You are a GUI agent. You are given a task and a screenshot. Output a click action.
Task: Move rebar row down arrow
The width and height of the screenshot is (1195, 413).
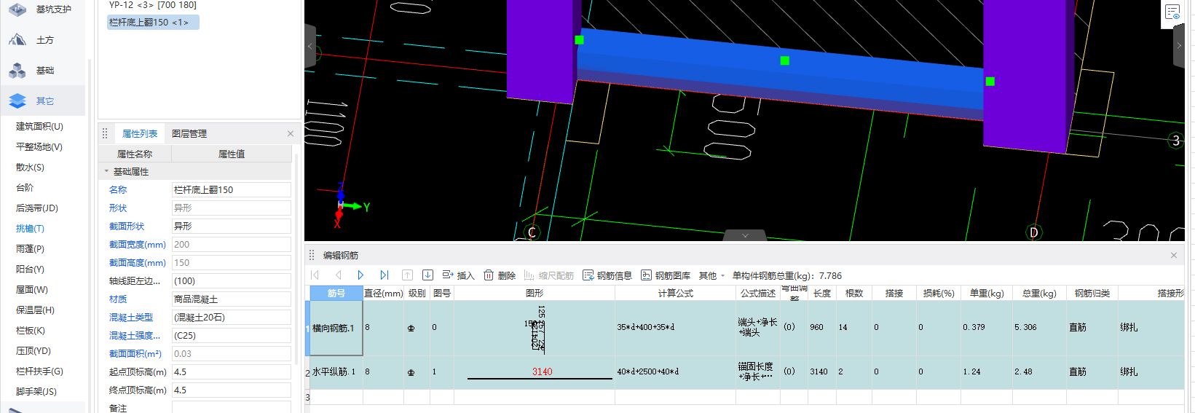point(427,275)
